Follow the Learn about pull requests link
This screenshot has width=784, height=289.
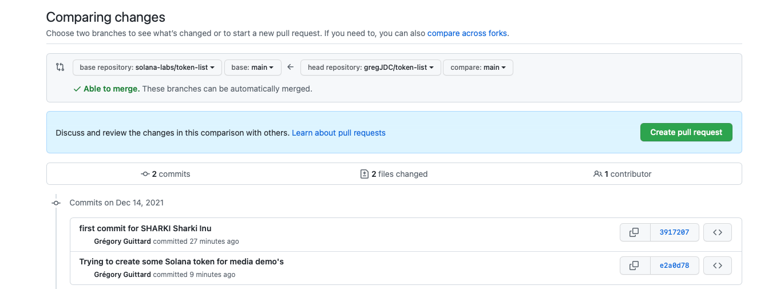338,133
